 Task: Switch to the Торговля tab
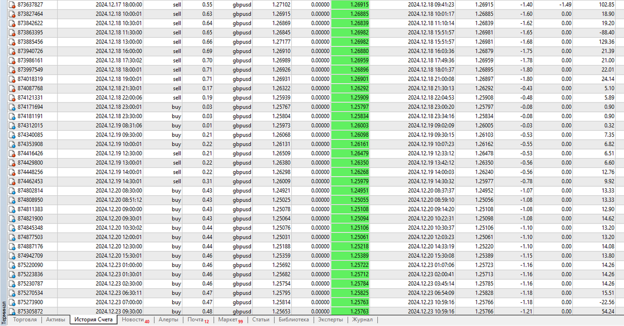tap(25, 320)
